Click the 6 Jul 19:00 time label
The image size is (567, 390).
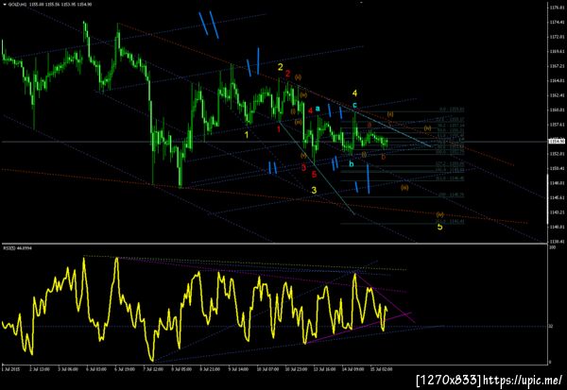pos(125,369)
